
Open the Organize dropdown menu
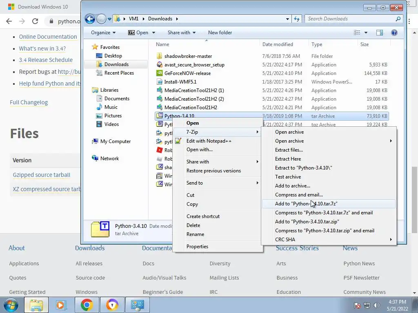tap(103, 33)
